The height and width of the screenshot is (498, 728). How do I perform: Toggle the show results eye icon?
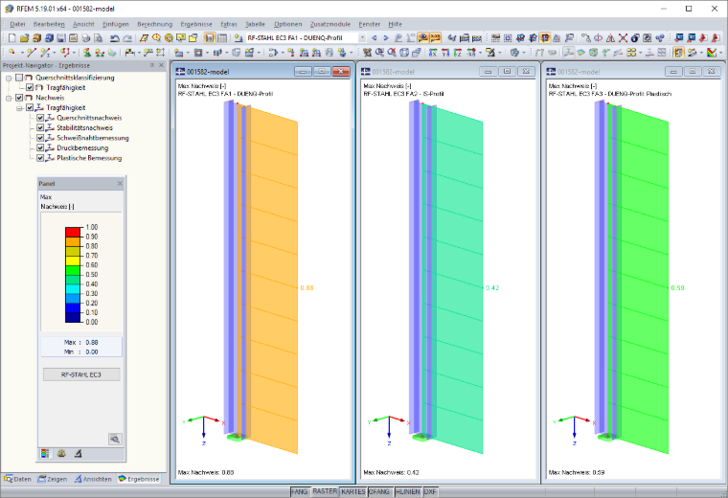[423, 38]
